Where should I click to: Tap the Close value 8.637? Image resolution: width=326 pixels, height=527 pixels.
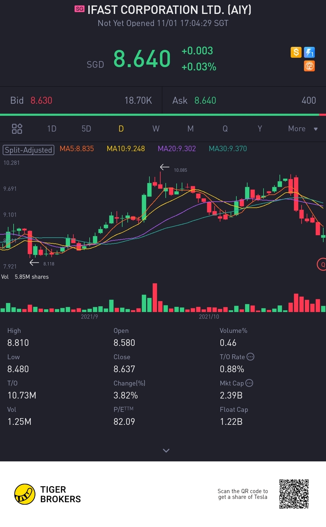click(x=124, y=369)
